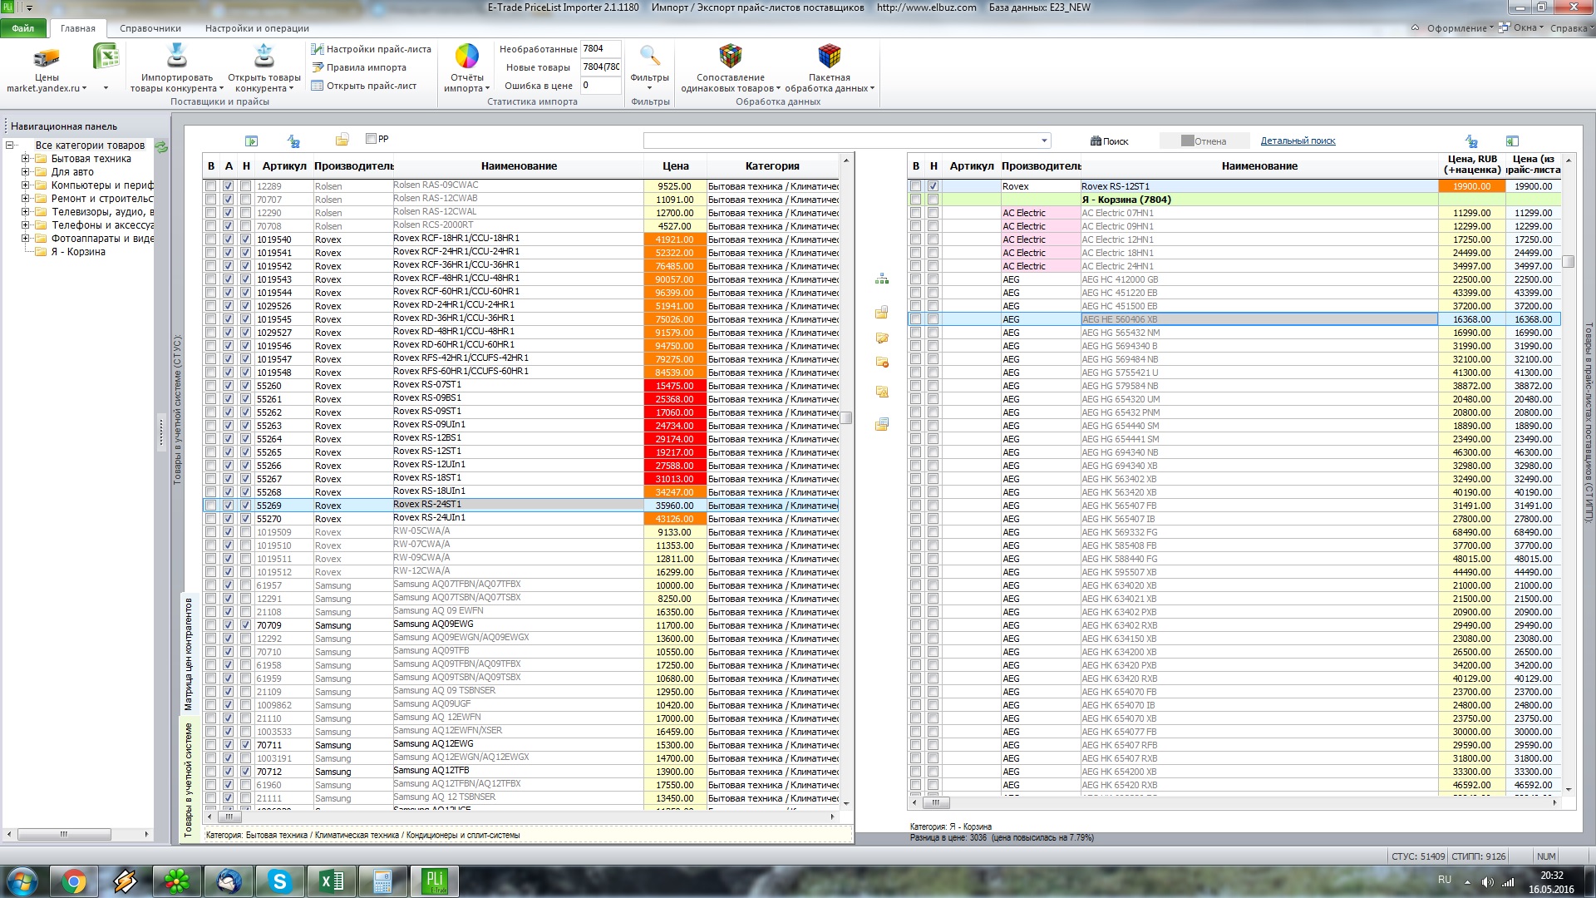This screenshot has height=898, width=1596.
Task: Open calculator from the taskbar
Action: point(382,881)
